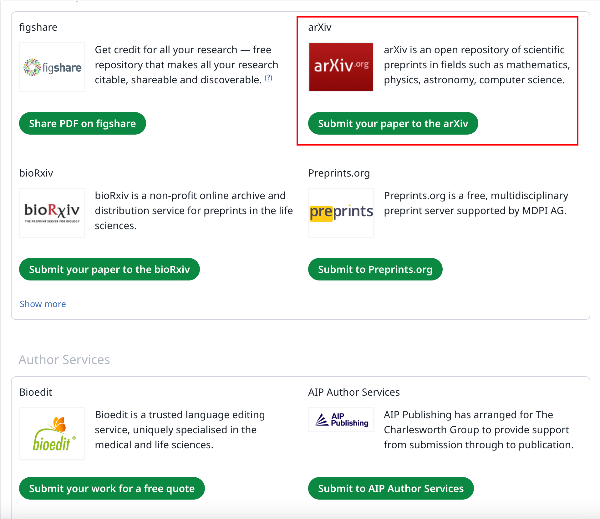Click Submit to AIP Author Services
Viewport: 600px width, 519px height.
pos(391,488)
